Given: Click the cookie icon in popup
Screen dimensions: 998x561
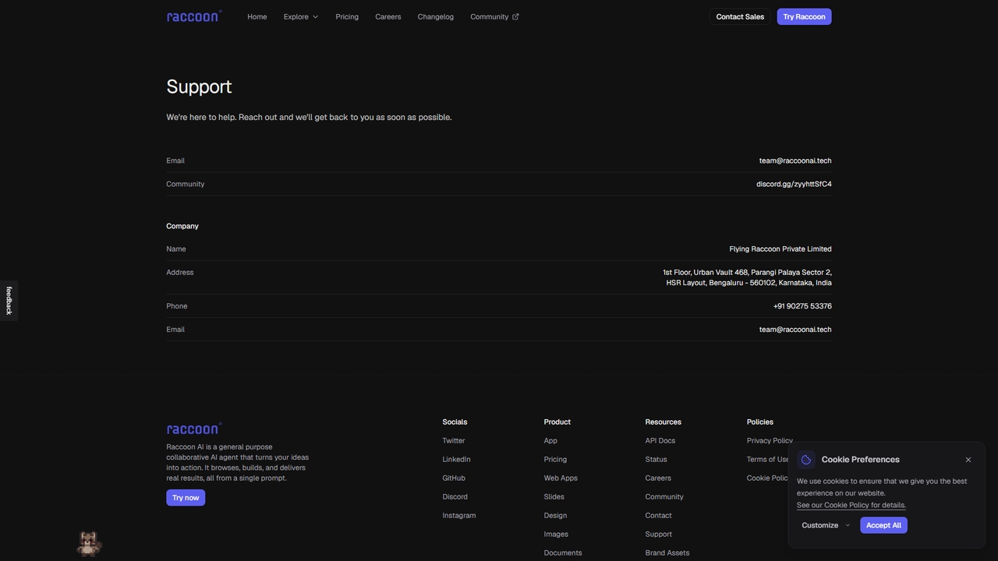Looking at the screenshot, I should [806, 460].
